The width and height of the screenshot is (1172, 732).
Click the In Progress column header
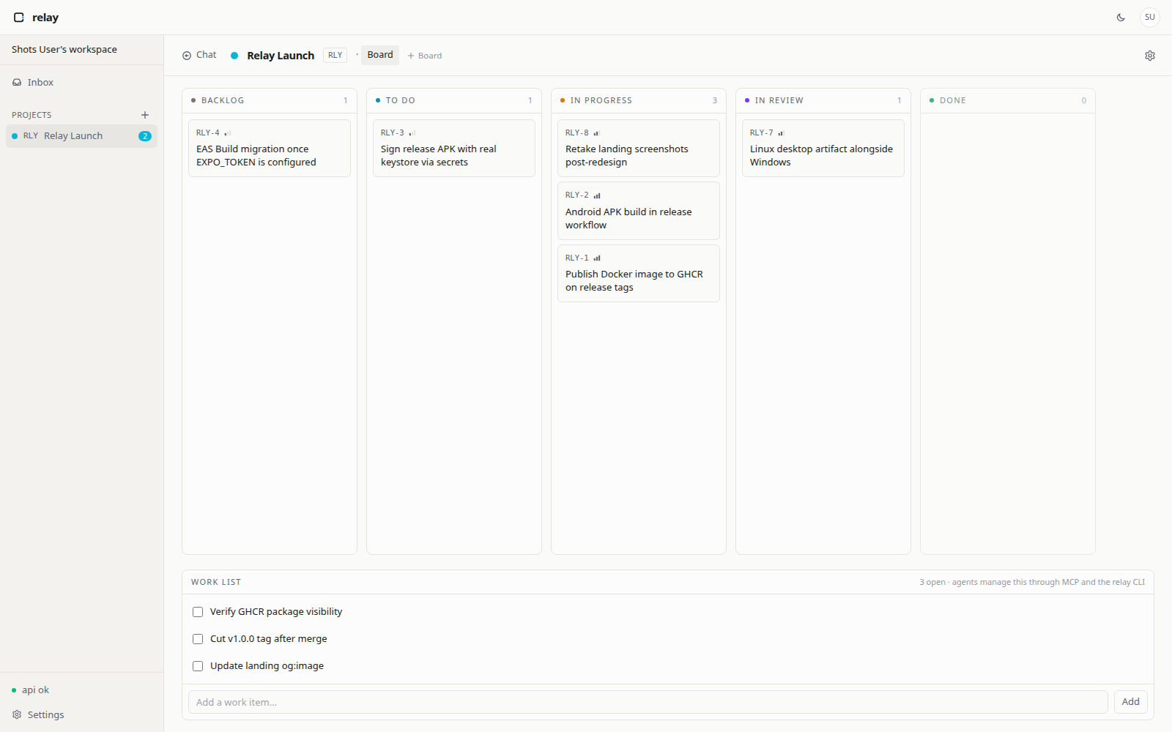pos(639,100)
